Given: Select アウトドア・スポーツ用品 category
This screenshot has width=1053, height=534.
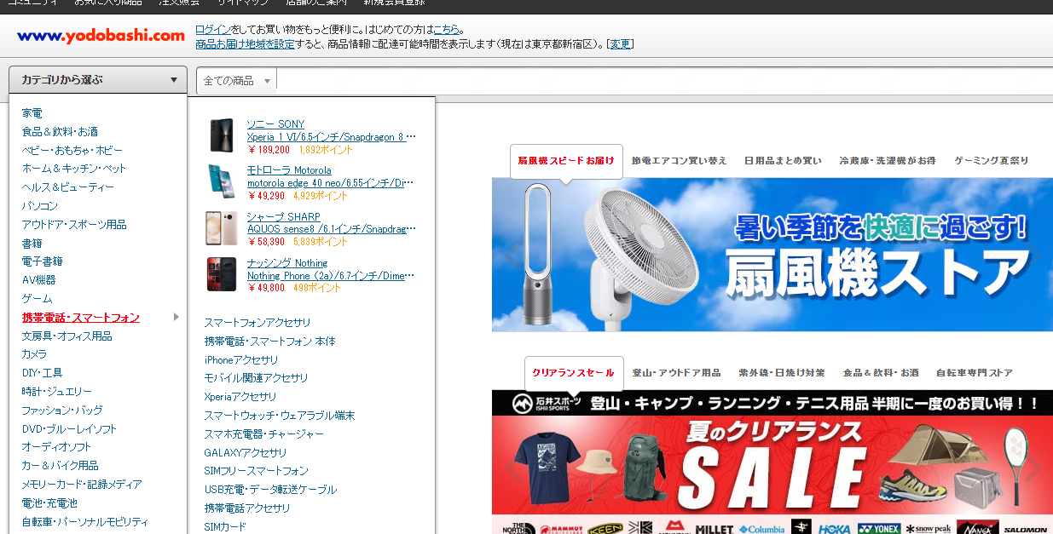Looking at the screenshot, I should point(74,225).
